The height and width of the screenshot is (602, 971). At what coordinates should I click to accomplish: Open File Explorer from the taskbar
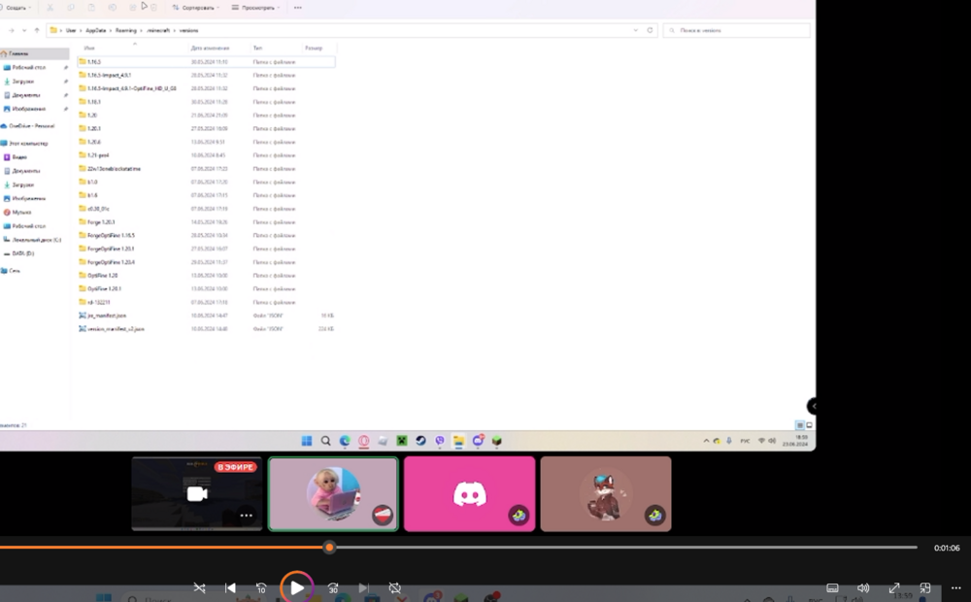point(459,441)
